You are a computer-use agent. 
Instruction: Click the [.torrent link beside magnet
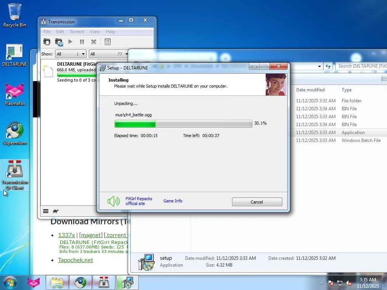coord(116,235)
